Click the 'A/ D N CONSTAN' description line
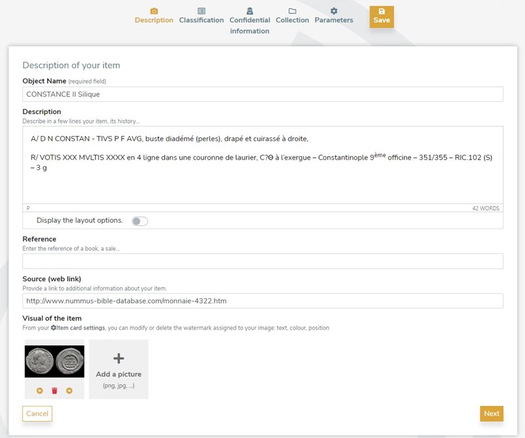 (169, 139)
